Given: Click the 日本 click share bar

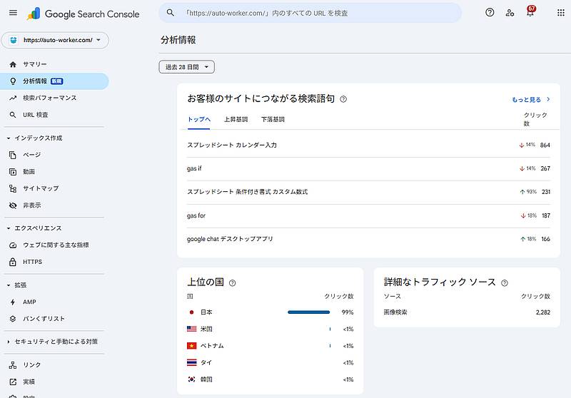Looking at the screenshot, I should point(309,312).
